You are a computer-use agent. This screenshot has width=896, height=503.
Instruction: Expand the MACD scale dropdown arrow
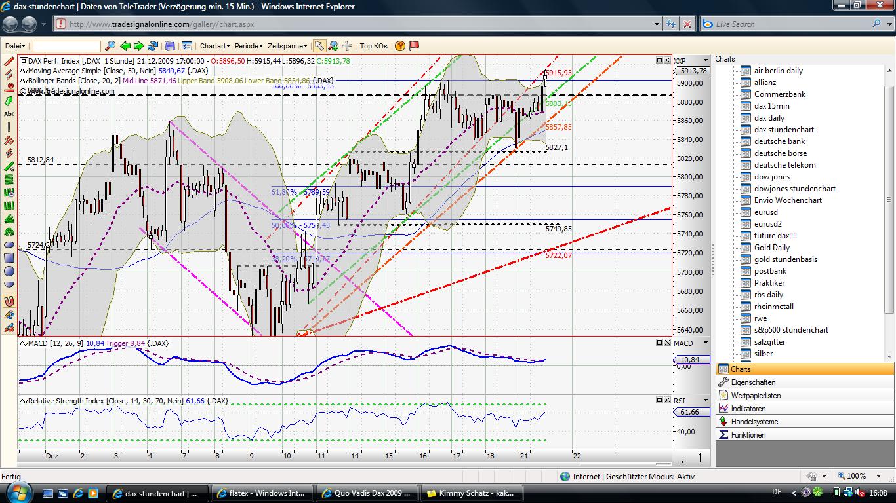[x=706, y=343]
